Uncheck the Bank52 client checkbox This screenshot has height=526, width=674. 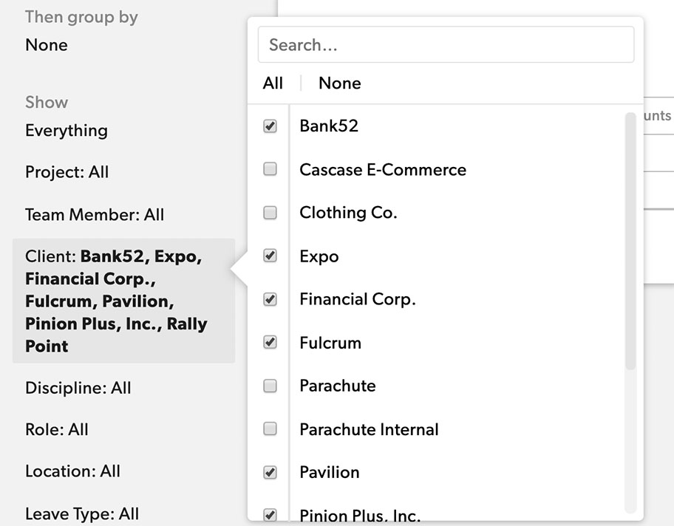pyautogui.click(x=270, y=126)
